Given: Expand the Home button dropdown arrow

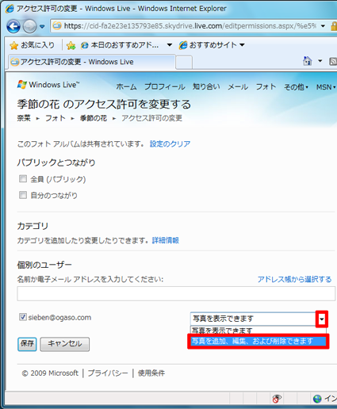Looking at the screenshot, I should [x=320, y=61].
